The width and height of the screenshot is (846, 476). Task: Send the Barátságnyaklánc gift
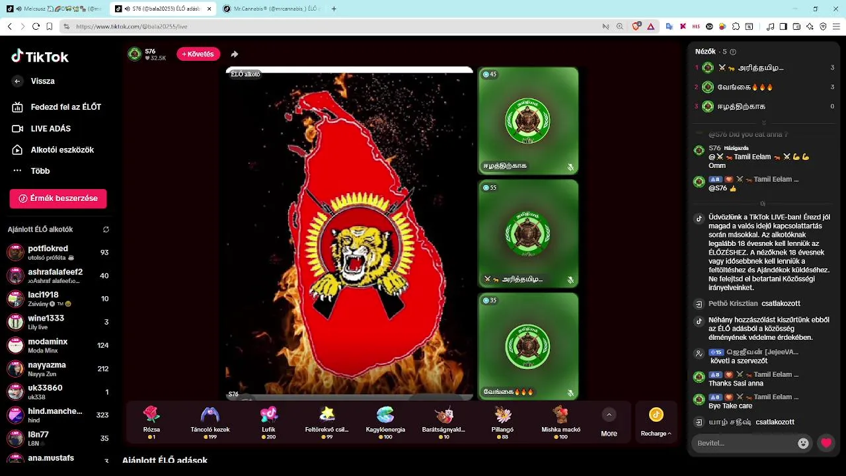coord(443,422)
